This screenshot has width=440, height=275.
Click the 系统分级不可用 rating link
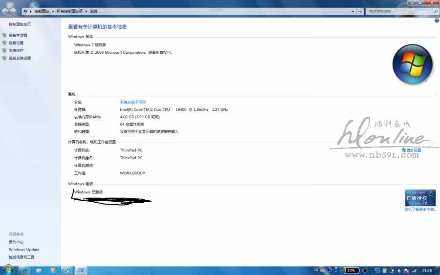(132, 102)
